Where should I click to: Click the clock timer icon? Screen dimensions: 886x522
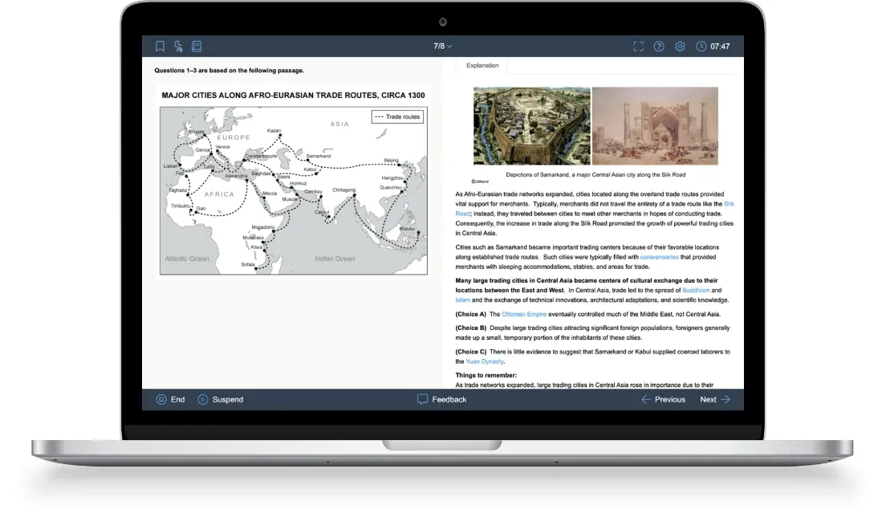point(701,47)
